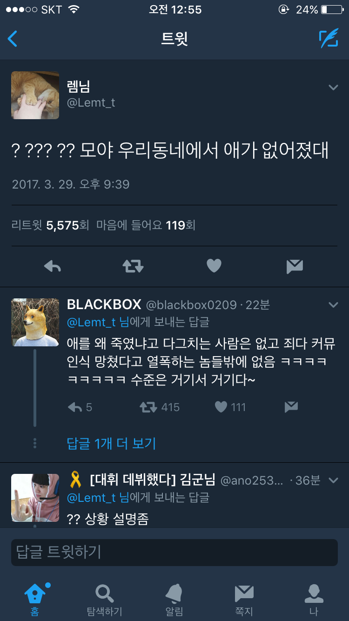Viewport: 349px width, 621px height.
Task: Open options chevron on 김군님's reply
Action: click(x=333, y=480)
